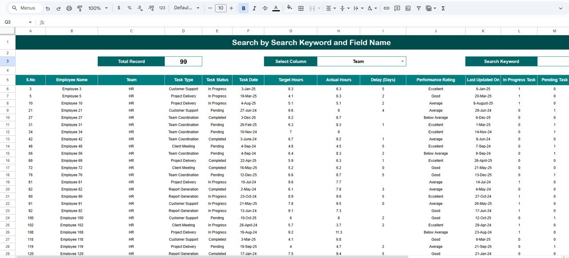Expand the font family dropdown
The width and height of the screenshot is (569, 258).
(x=186, y=8)
